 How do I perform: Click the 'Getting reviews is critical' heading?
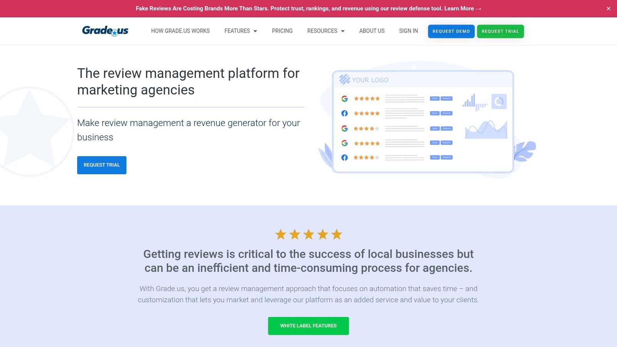click(x=308, y=261)
